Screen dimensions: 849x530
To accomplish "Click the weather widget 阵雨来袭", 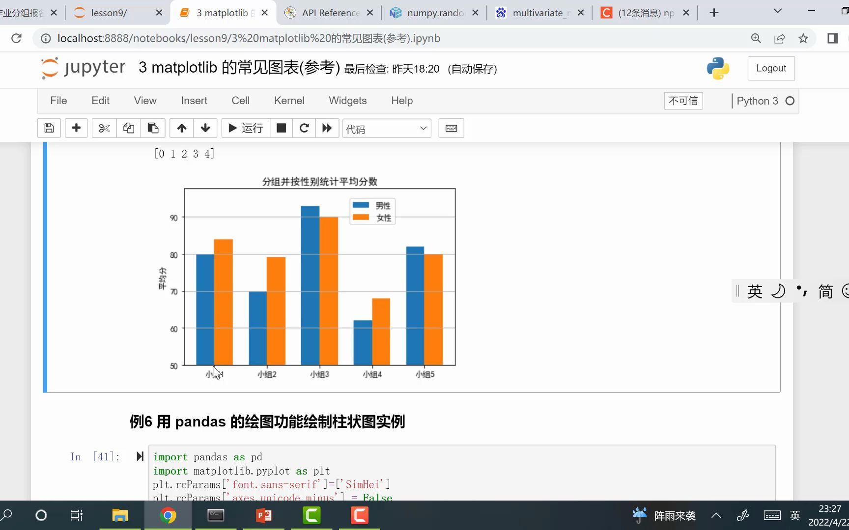I will (664, 515).
